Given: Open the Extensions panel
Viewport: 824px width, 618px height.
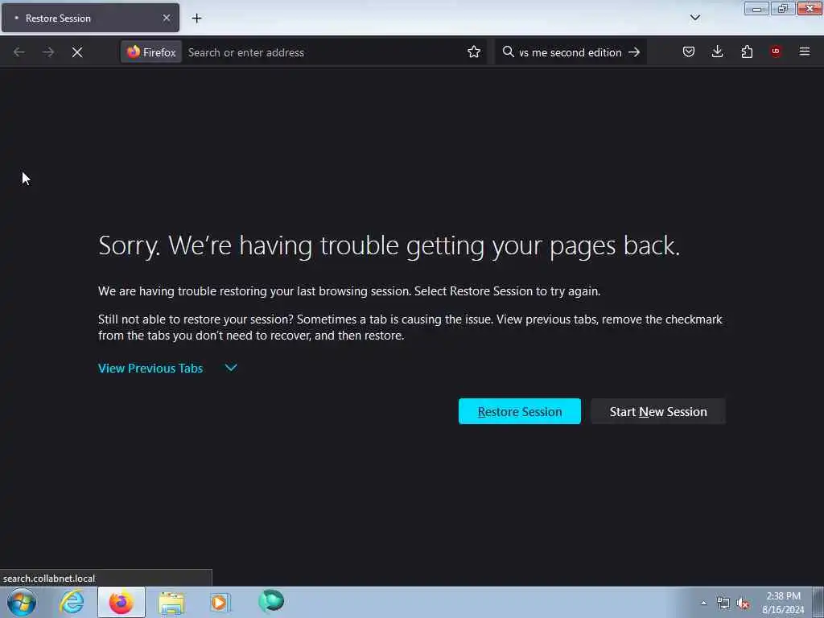Looking at the screenshot, I should click(x=747, y=52).
